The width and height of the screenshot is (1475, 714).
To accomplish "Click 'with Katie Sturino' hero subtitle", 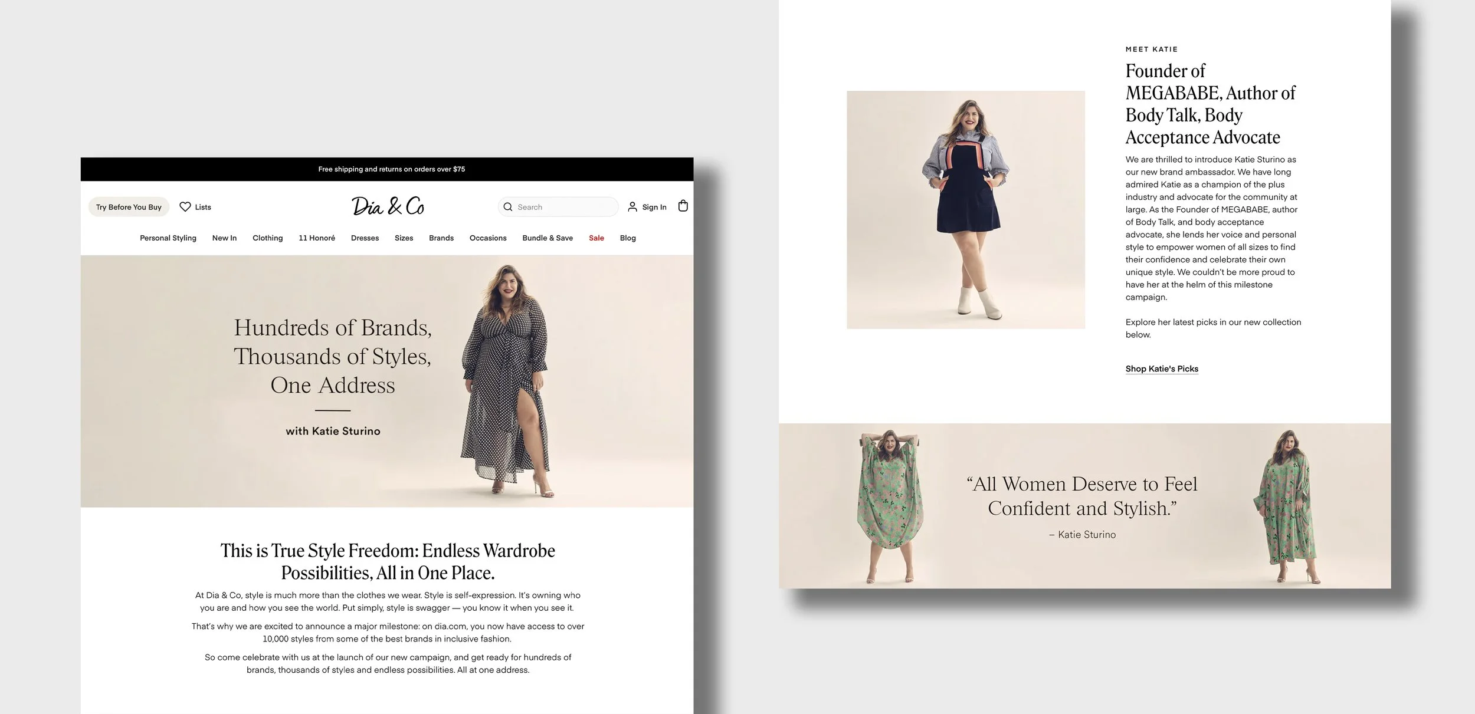I will (x=333, y=431).
